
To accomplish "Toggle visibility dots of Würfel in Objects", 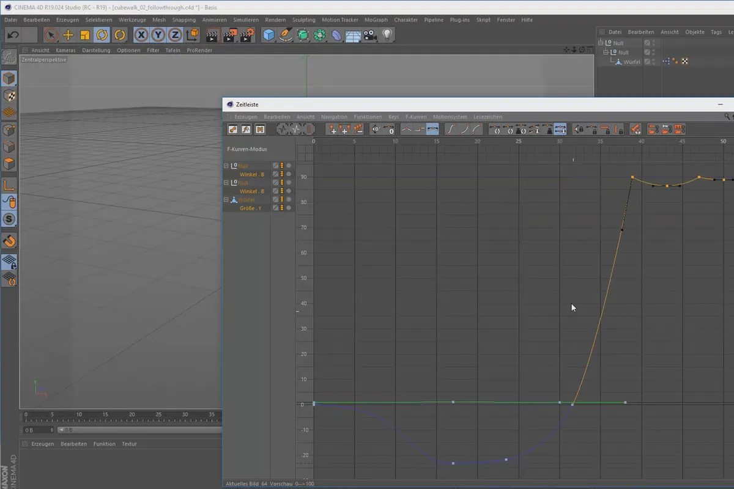I will [x=654, y=62].
